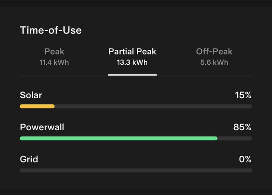Click the Time-of-Use heading

click(x=51, y=30)
